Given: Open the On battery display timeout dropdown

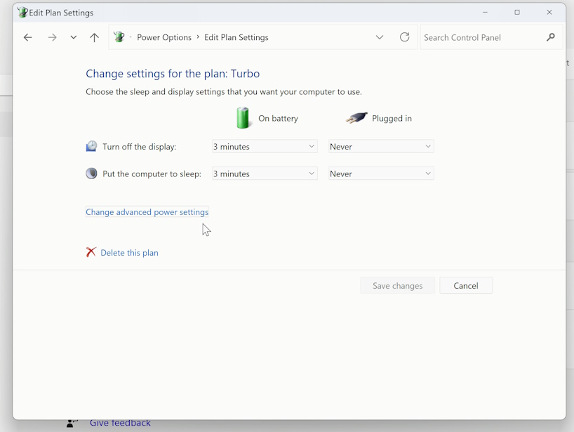Looking at the screenshot, I should [x=264, y=146].
